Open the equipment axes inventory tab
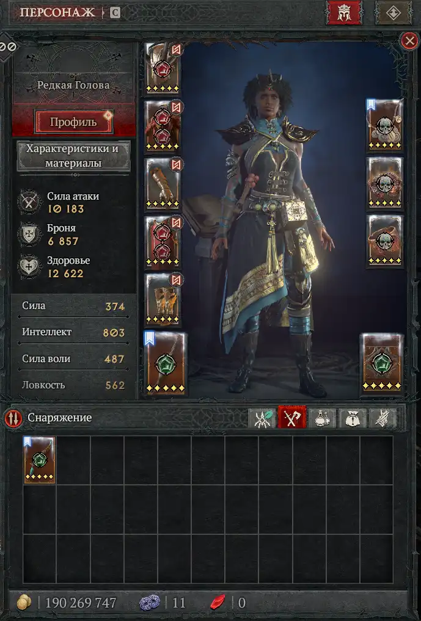Viewport: 421px width, 621px height. pos(292,418)
